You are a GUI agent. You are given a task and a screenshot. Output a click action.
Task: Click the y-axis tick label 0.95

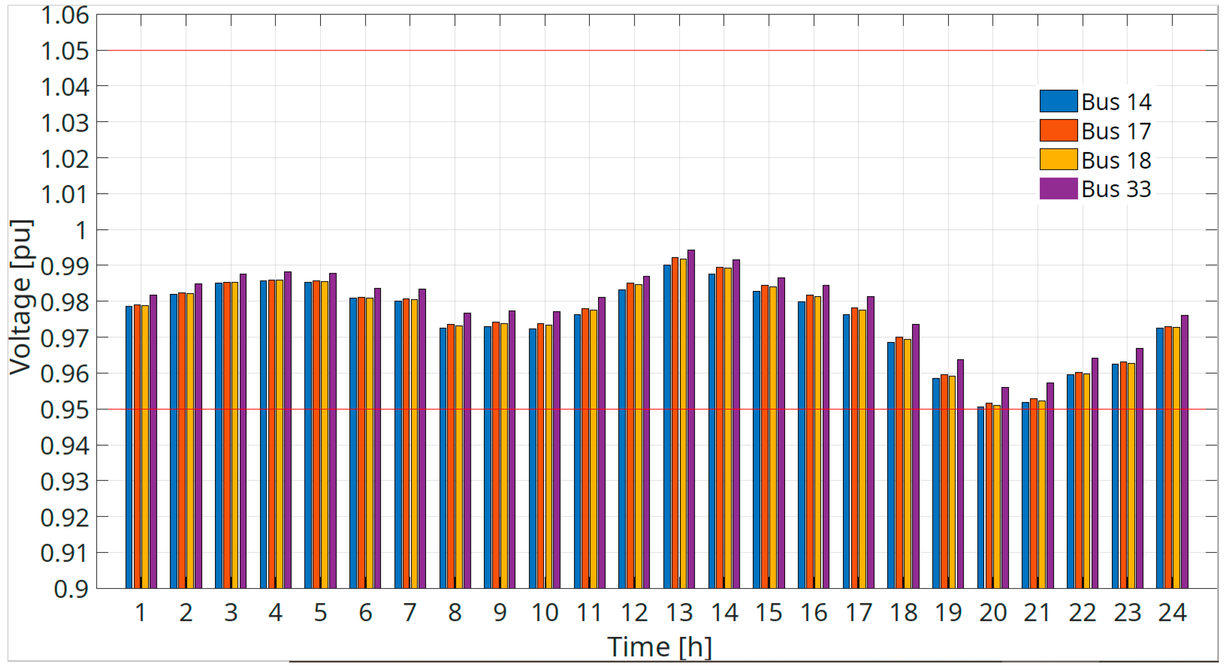tap(65, 410)
